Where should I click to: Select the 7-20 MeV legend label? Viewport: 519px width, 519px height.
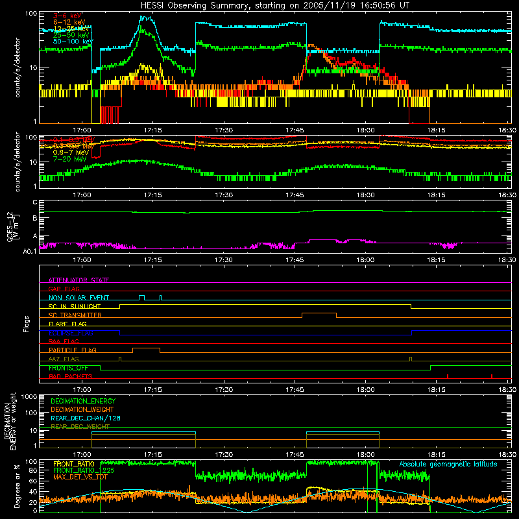click(70, 159)
